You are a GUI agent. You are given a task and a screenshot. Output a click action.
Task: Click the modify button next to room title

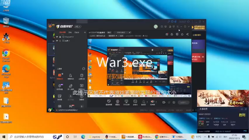pos(109,32)
